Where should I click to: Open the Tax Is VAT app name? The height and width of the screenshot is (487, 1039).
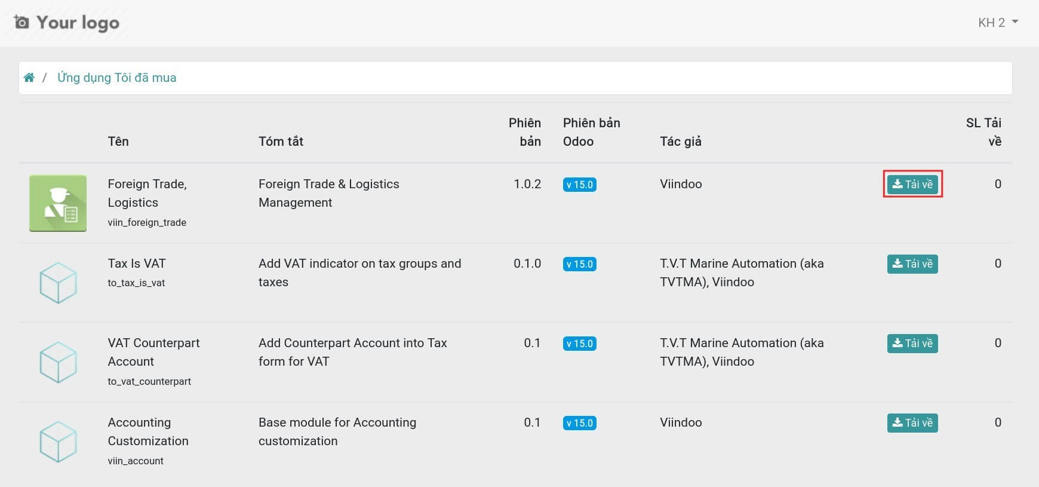(137, 264)
